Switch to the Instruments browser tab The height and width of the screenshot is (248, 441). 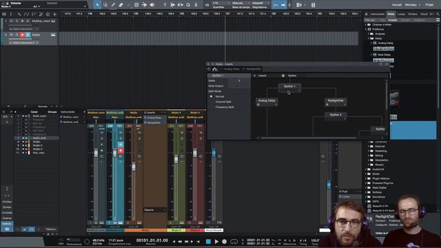point(378,14)
